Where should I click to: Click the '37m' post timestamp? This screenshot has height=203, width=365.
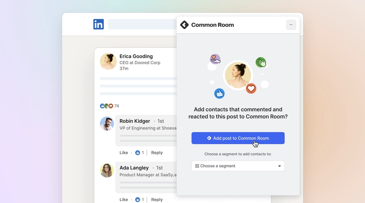click(x=124, y=68)
